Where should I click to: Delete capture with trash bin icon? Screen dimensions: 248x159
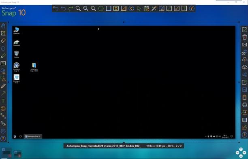pos(244,37)
